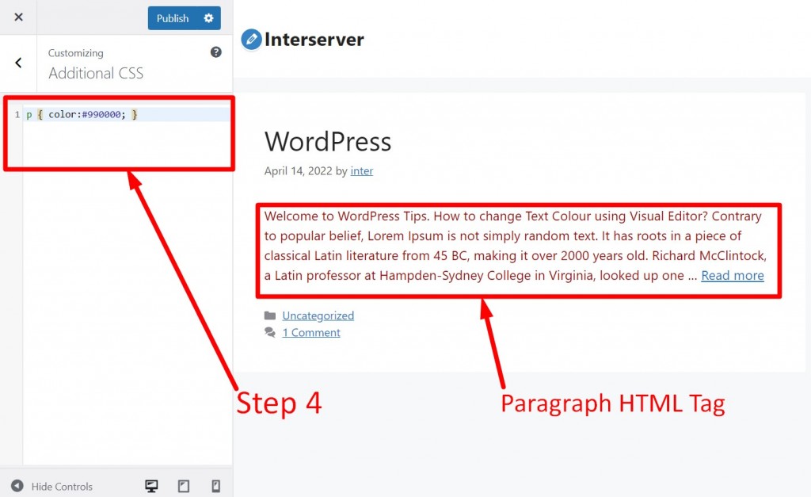Click the 'Customizing' label text
The width and height of the screenshot is (811, 497).
(x=75, y=53)
